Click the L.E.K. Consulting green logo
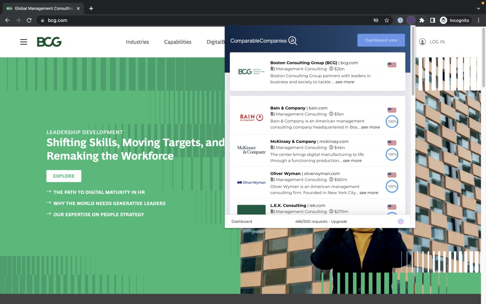Viewport: 486px width, 304px height. [251, 210]
